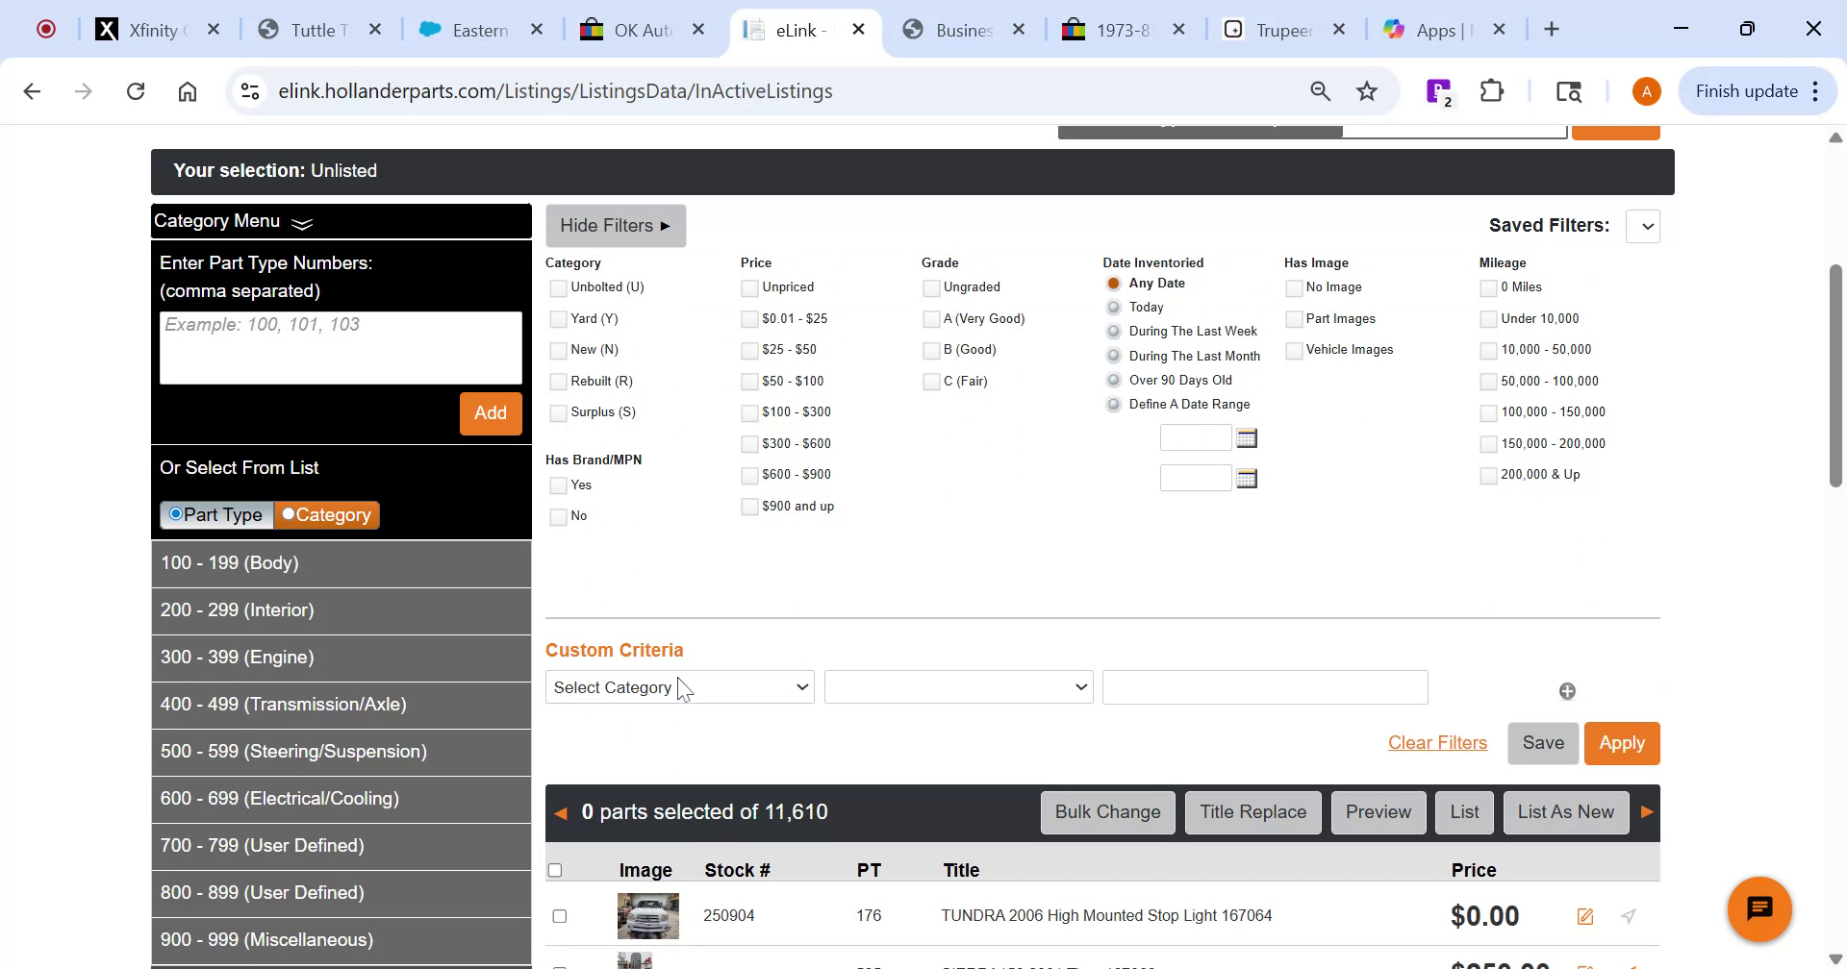
Task: Add a new custom criteria row with plus icon
Action: pyautogui.click(x=1566, y=689)
